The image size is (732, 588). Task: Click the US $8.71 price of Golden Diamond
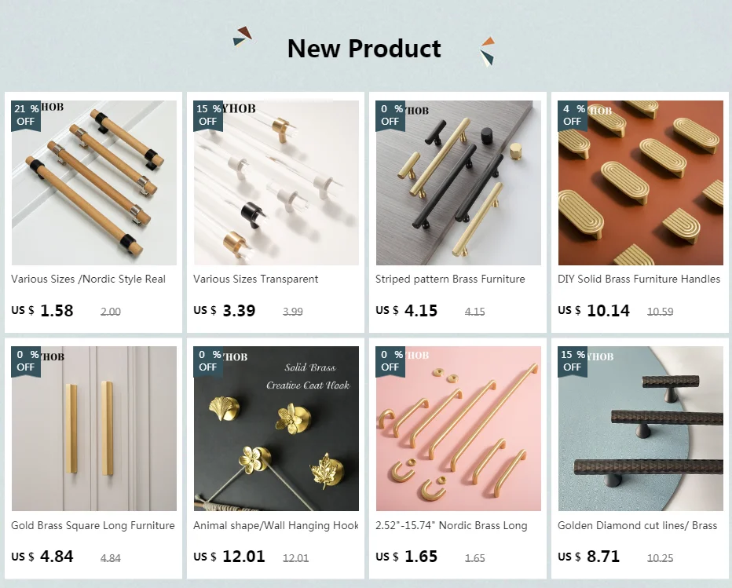point(589,557)
